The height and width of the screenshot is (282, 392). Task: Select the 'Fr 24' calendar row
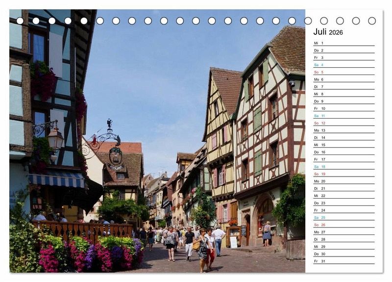(x=344, y=210)
